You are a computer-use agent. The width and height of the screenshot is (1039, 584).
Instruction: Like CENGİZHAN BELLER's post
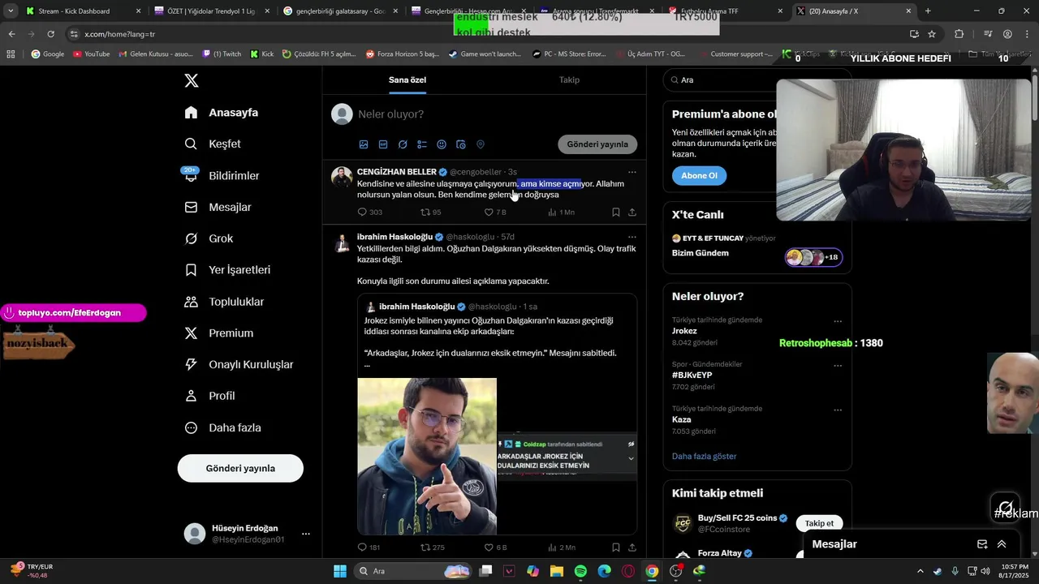495,213
